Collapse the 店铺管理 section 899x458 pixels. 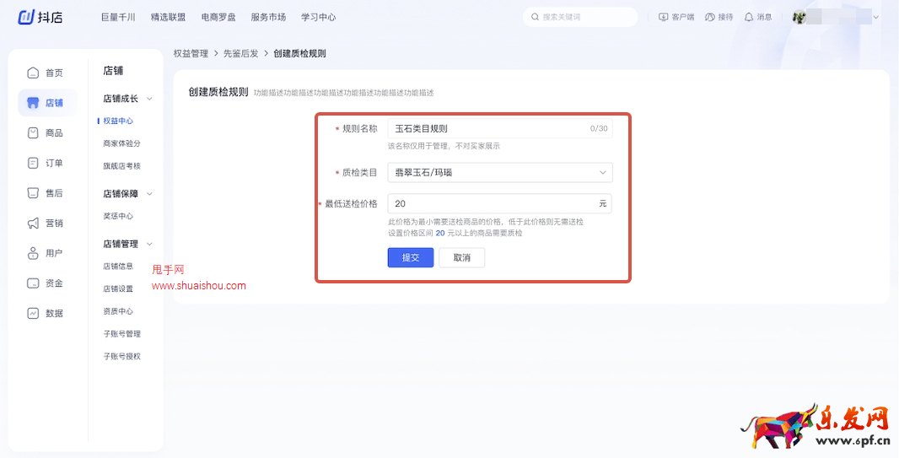149,244
